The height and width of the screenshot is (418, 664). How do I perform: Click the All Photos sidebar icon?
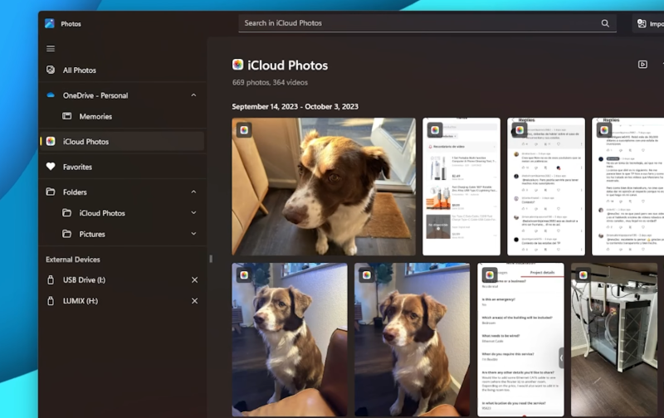[51, 70]
